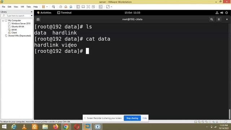Open the Tabs menu

point(29,7)
